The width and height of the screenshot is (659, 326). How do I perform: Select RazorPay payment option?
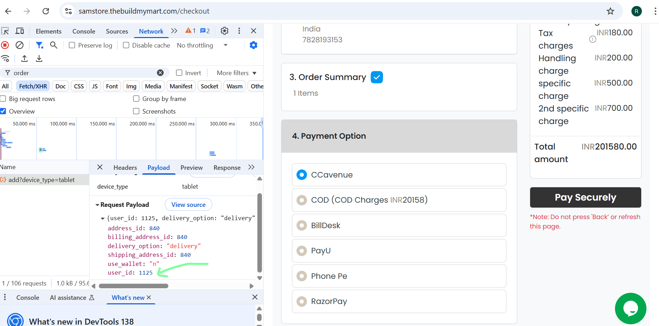click(x=399, y=301)
